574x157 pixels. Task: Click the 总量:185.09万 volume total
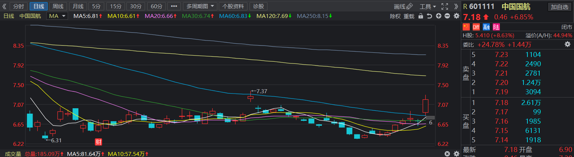point(44,154)
